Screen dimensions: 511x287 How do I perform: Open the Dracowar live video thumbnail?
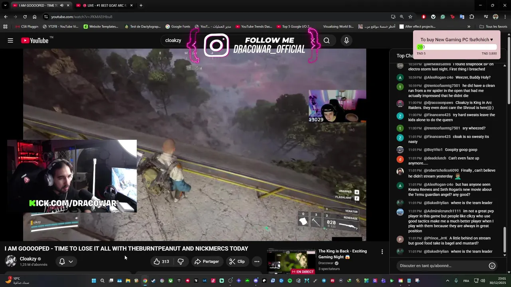click(291, 261)
